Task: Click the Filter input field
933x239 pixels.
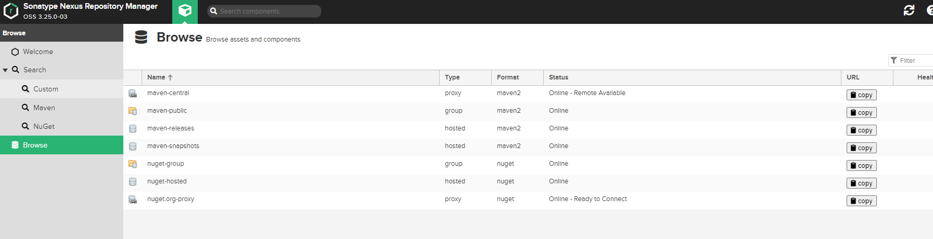Action: tap(911, 60)
